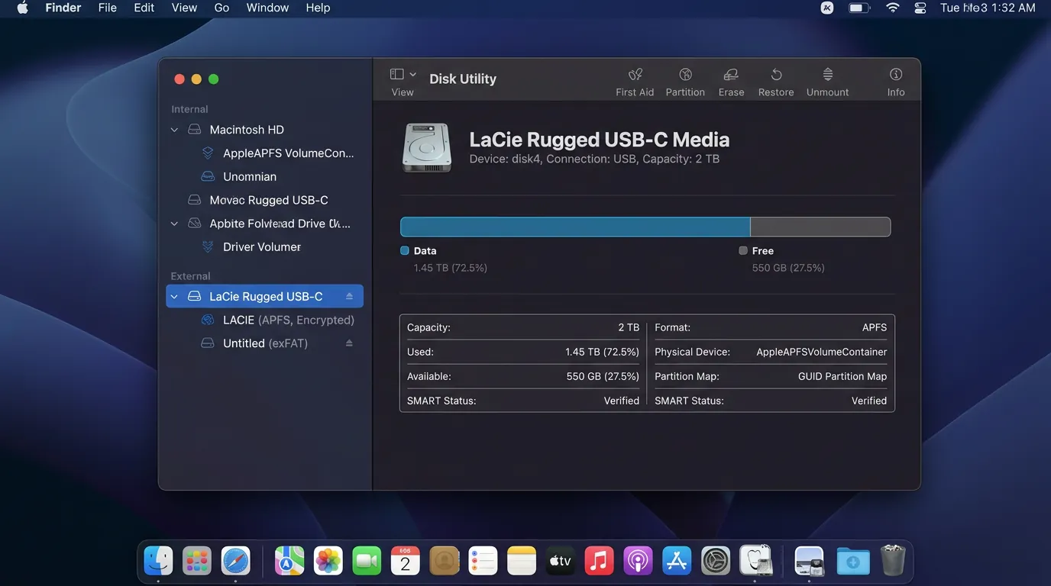Click the Device: disk4 subtitle line
This screenshot has width=1051, height=586.
(594, 159)
